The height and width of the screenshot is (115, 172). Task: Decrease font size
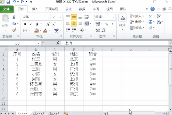(x=54, y=24)
